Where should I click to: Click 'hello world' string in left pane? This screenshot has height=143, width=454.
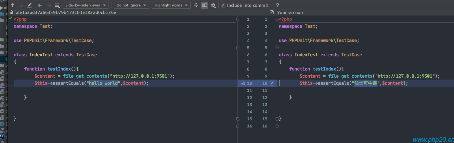tap(103, 83)
